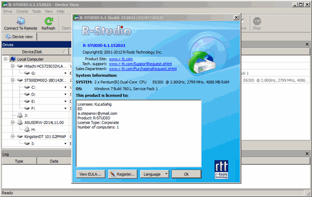This screenshot has height=197, width=312.
Task: Collapse the KingstonDT 101 G2PMAP node
Action: point(12,137)
